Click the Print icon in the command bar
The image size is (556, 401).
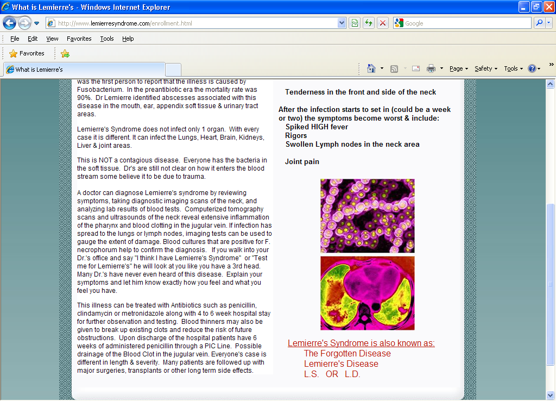tap(431, 69)
